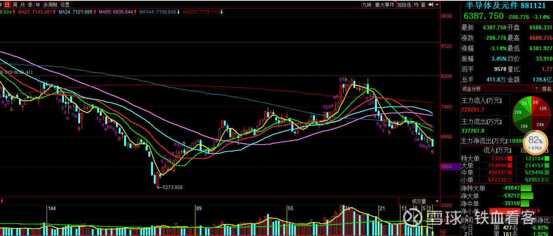Click the 万 unit label in volume panel
Viewport: 553px width, 236px height.
[x=443, y=233]
